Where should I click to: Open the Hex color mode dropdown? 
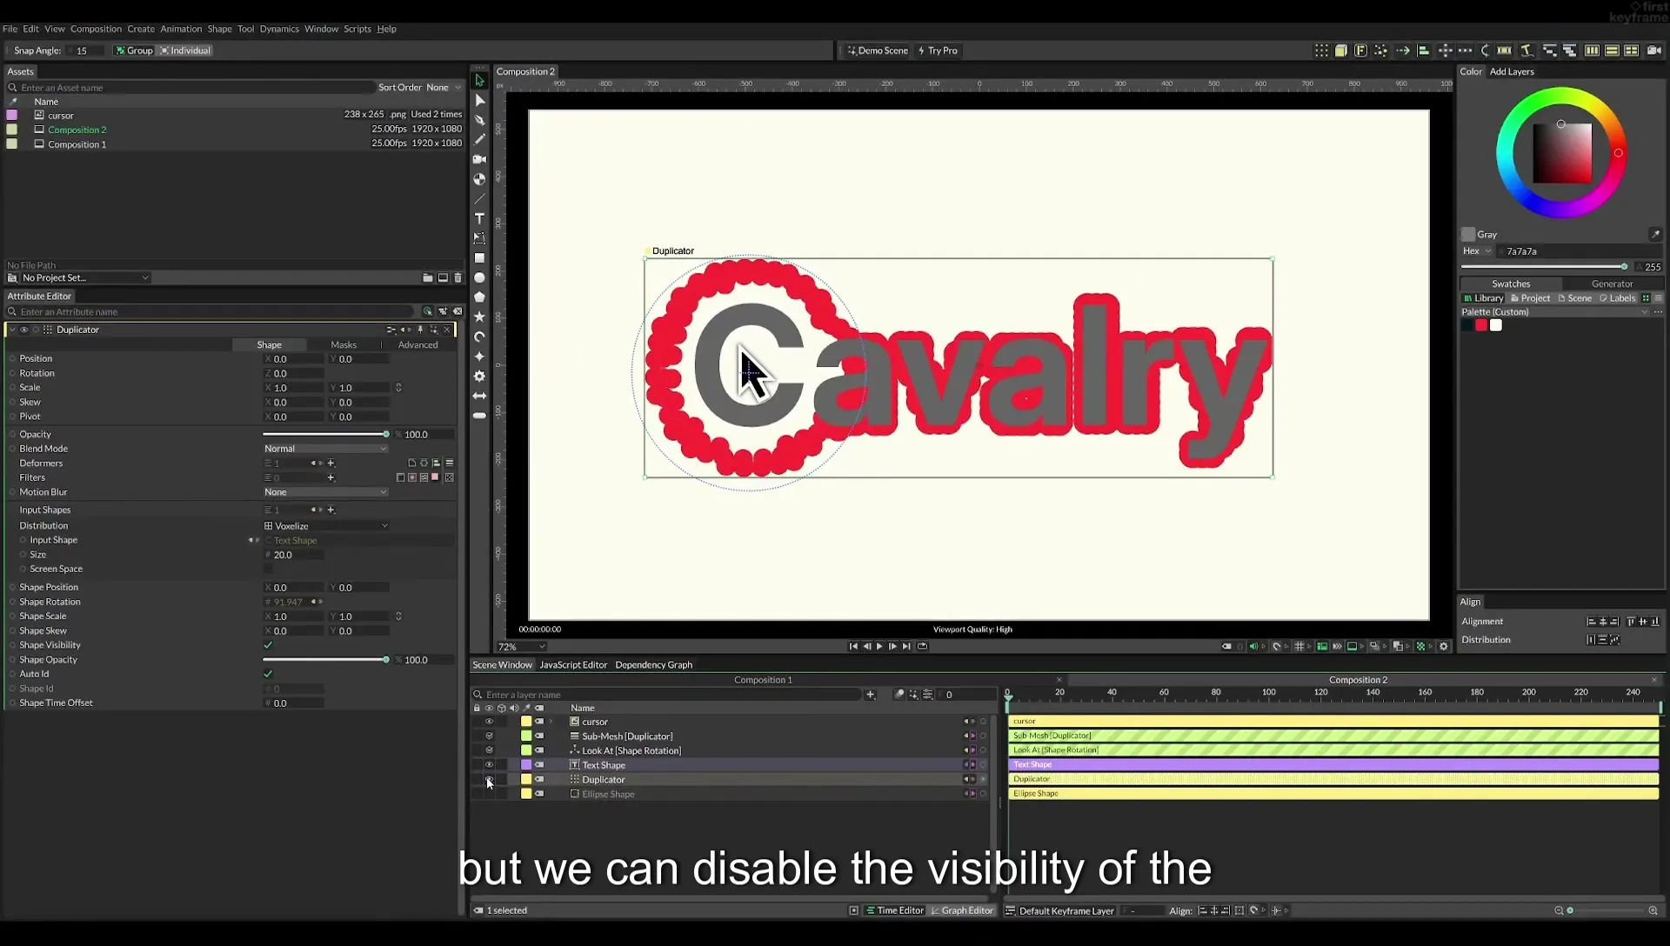(1476, 251)
